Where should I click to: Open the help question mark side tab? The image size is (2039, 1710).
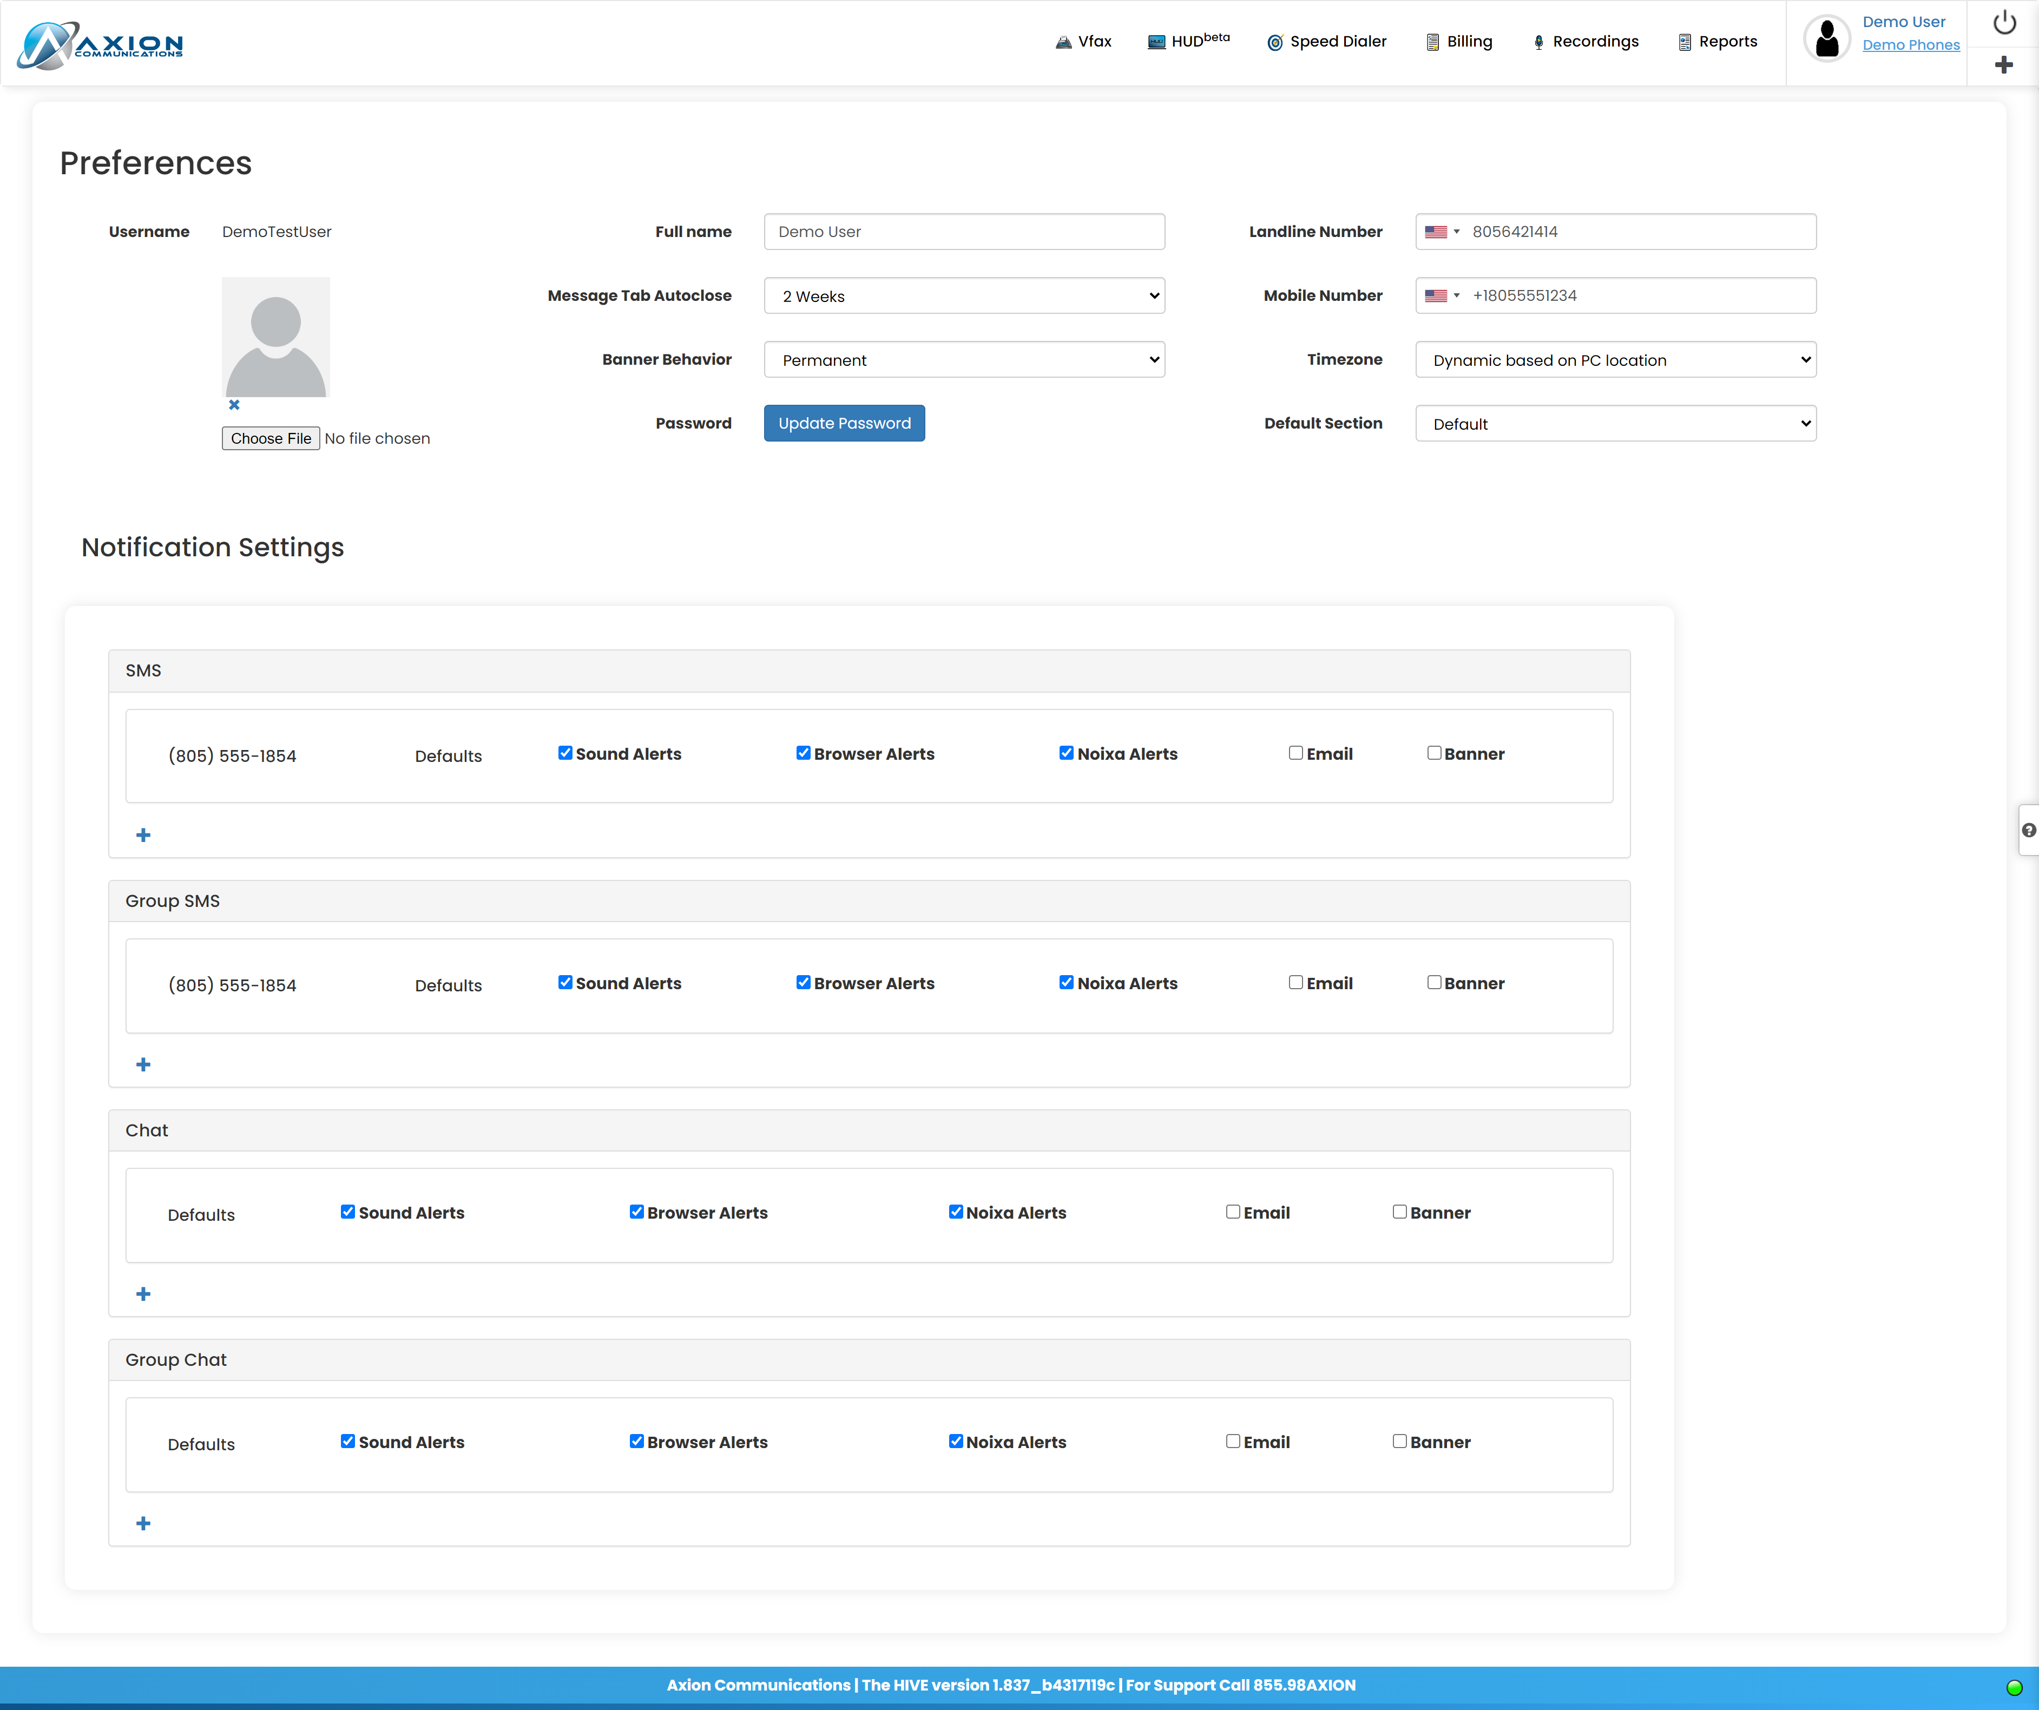click(2028, 830)
